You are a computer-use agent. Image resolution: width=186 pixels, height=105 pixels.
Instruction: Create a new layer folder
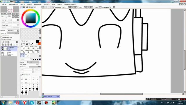pos(8,42)
